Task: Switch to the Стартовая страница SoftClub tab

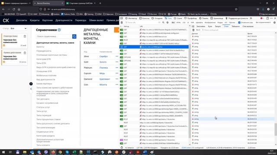Action: click(x=81, y=3)
